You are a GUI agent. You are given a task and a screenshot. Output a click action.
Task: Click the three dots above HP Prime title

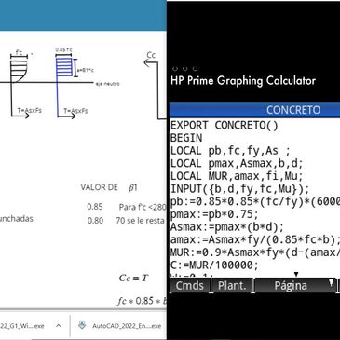185,69
